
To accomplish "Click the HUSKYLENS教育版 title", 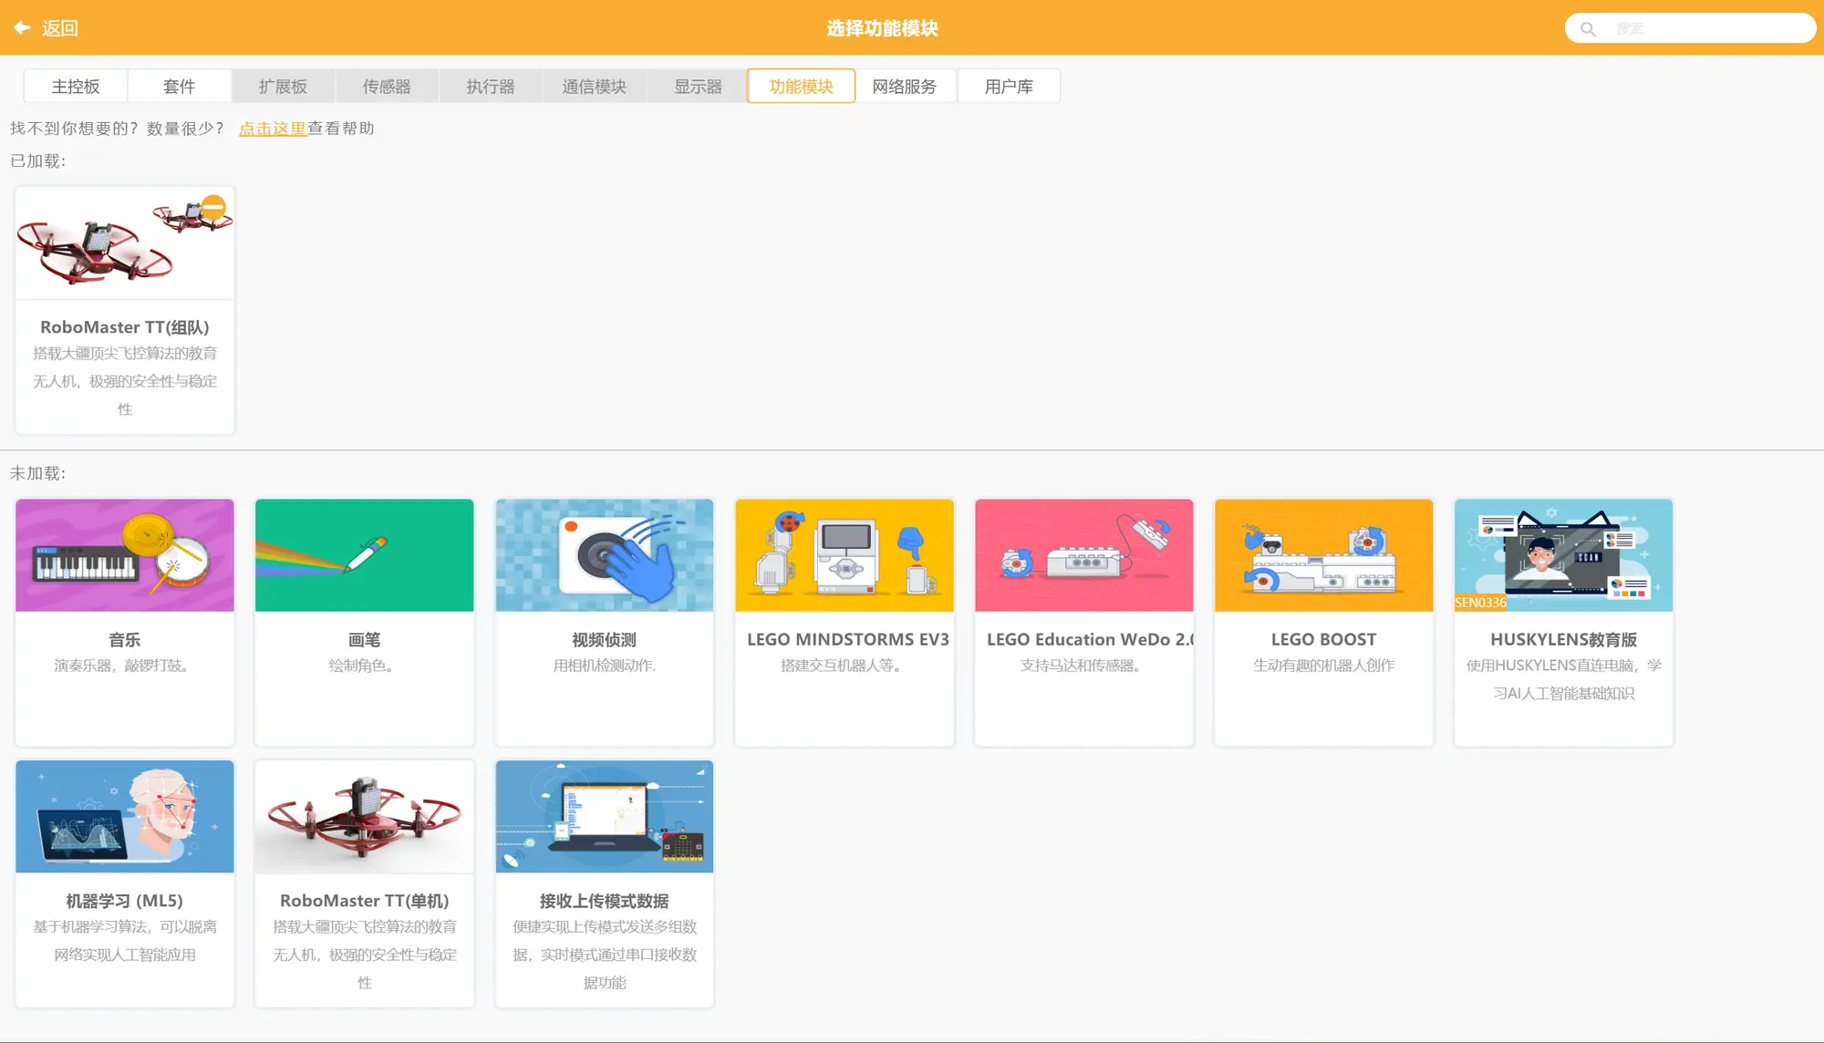I will (1564, 640).
